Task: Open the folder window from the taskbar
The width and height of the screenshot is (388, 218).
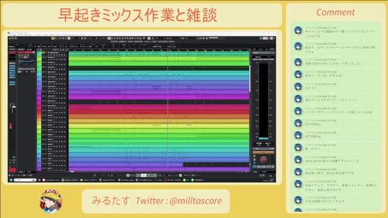Action: [89, 180]
